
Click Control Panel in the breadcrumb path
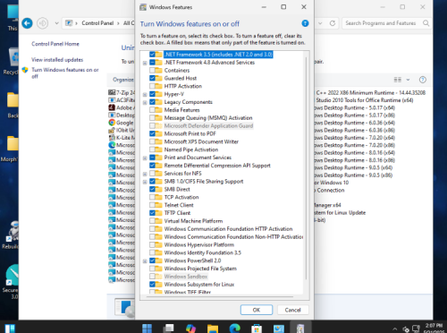pyautogui.click(x=97, y=23)
